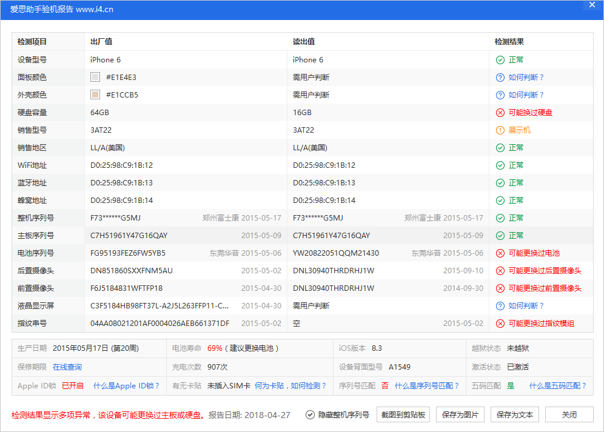The width and height of the screenshot is (604, 432).
Task: Click the green check icon for 主板序列号
Action: (500, 235)
